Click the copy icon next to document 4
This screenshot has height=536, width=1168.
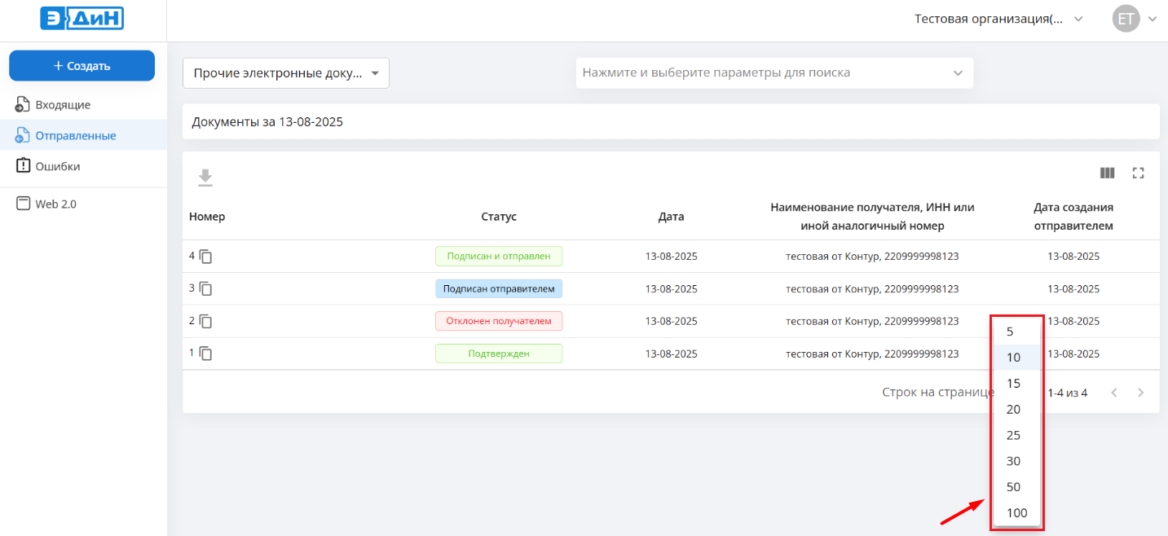(206, 257)
